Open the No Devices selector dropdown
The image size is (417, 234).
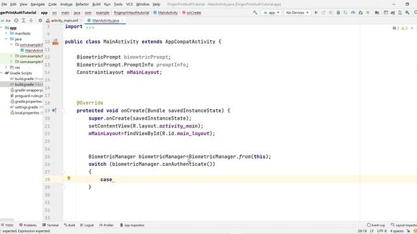[x=297, y=12]
